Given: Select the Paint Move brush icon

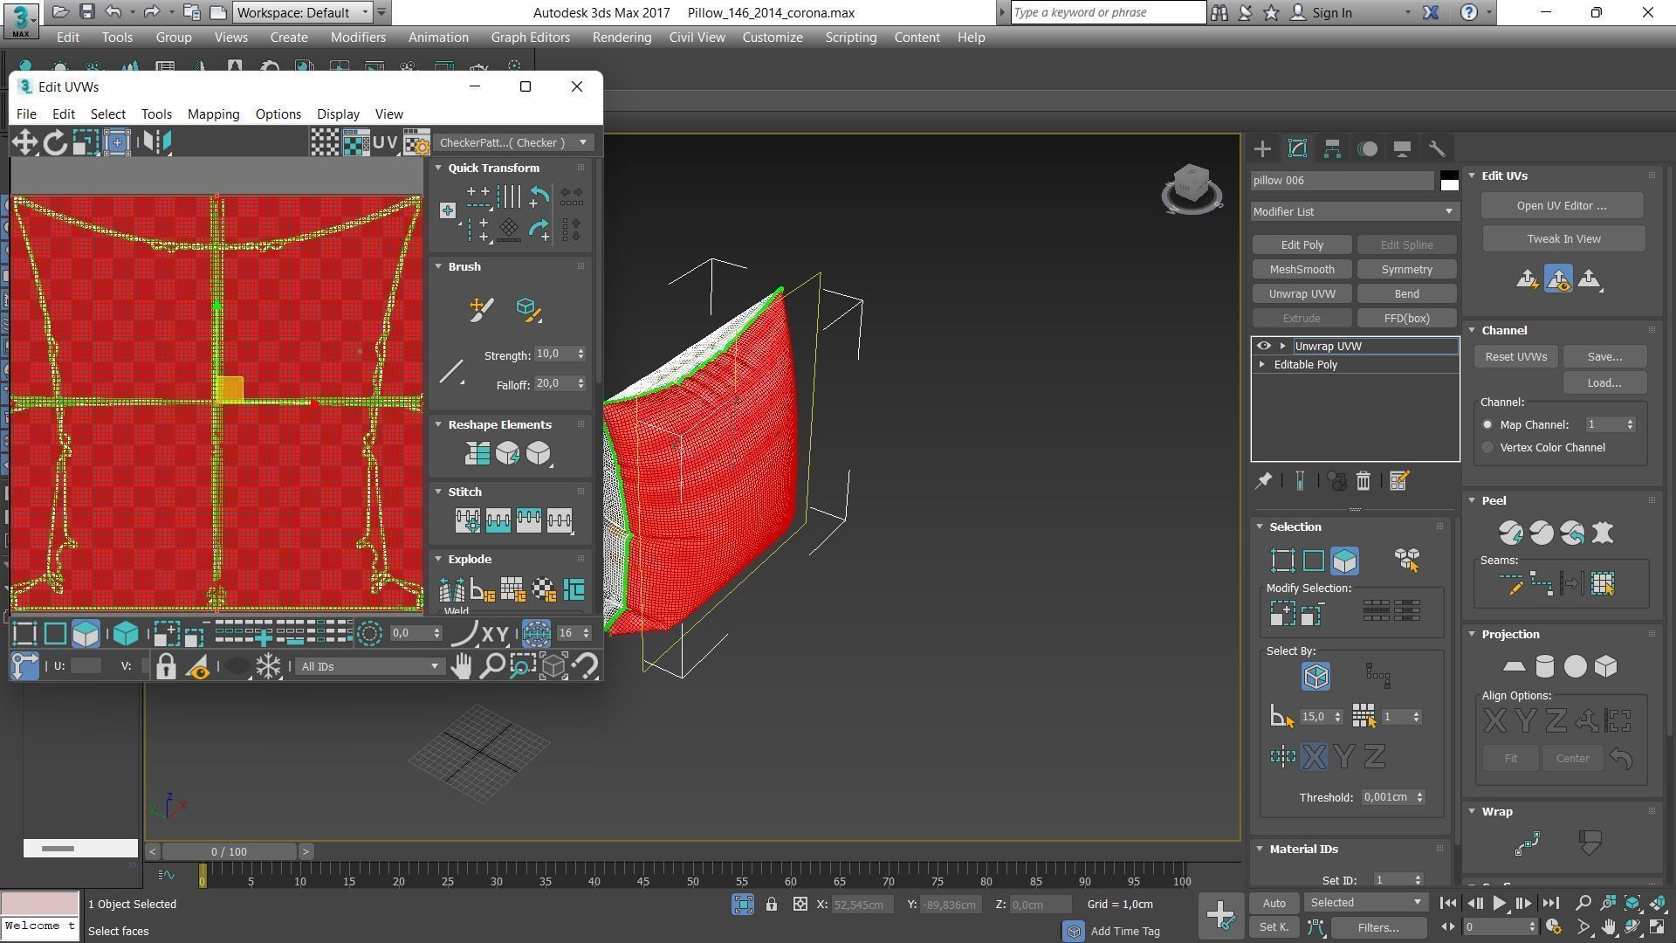Looking at the screenshot, I should click(481, 309).
